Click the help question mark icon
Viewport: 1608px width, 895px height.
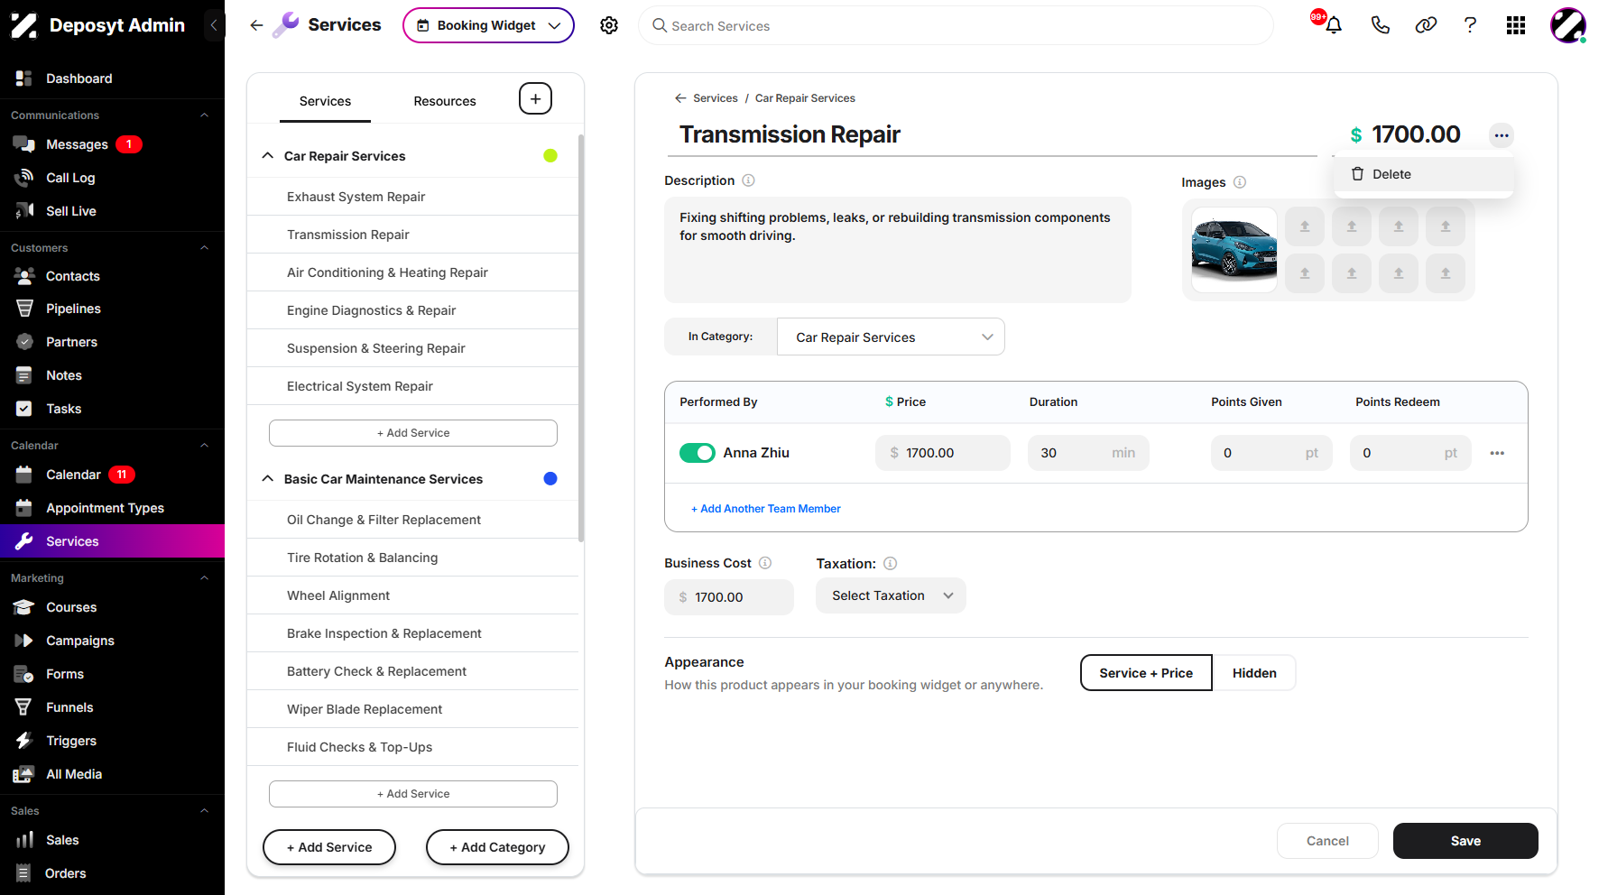click(1470, 25)
